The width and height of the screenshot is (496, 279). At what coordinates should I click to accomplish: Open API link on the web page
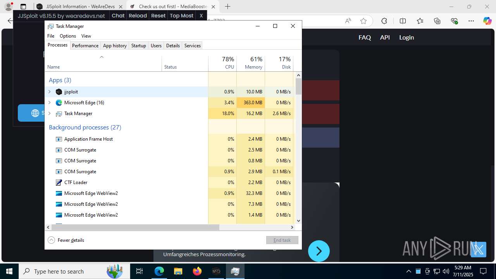click(x=385, y=37)
